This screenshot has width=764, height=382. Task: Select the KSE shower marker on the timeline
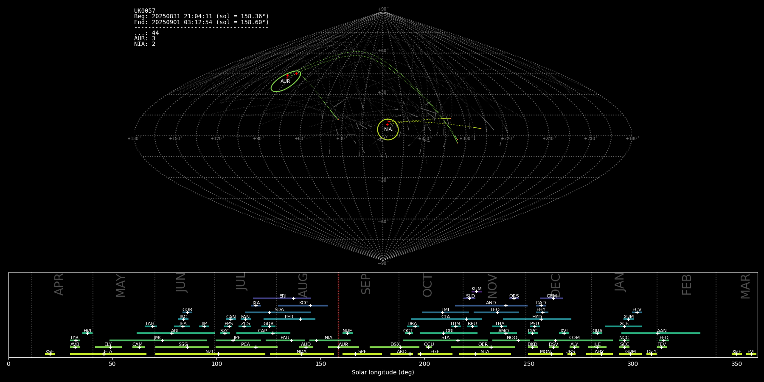pos(50,354)
